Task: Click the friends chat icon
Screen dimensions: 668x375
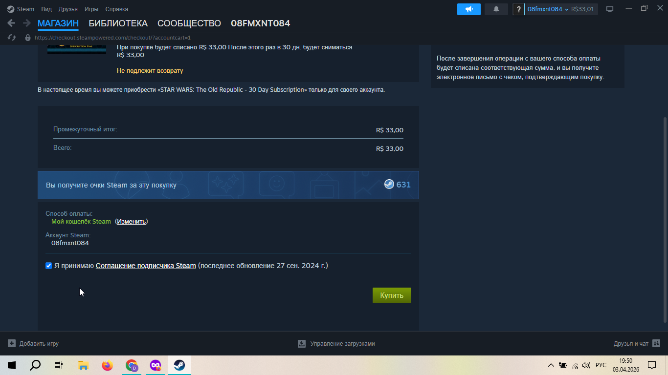Action: (656, 344)
